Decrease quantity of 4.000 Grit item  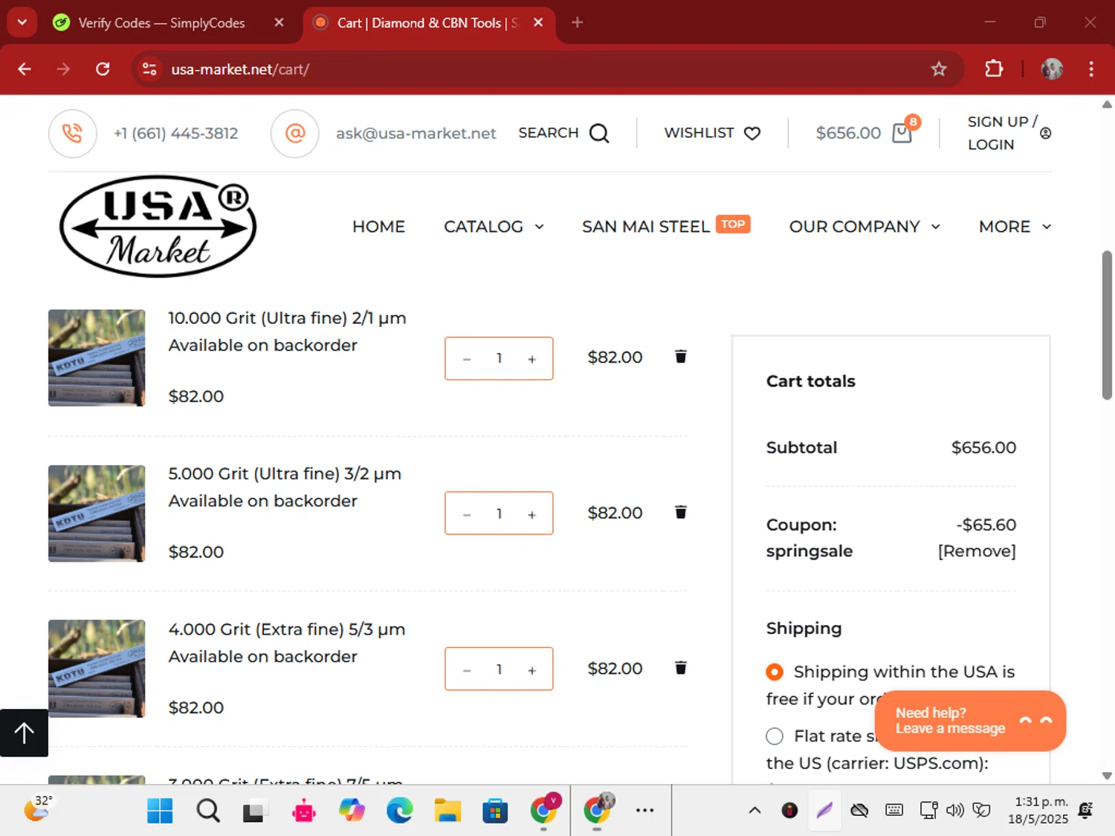(x=467, y=670)
